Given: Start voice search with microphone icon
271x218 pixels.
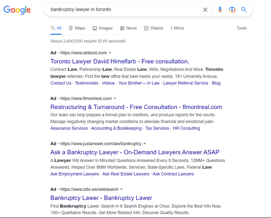Looking at the screenshot, I should pos(220,10).
